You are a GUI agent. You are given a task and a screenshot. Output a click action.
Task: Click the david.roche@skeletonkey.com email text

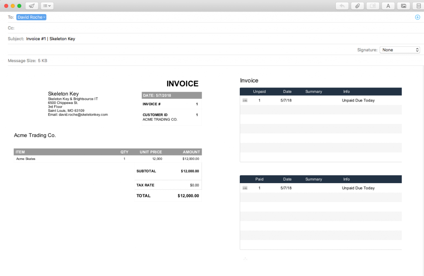[x=83, y=114]
